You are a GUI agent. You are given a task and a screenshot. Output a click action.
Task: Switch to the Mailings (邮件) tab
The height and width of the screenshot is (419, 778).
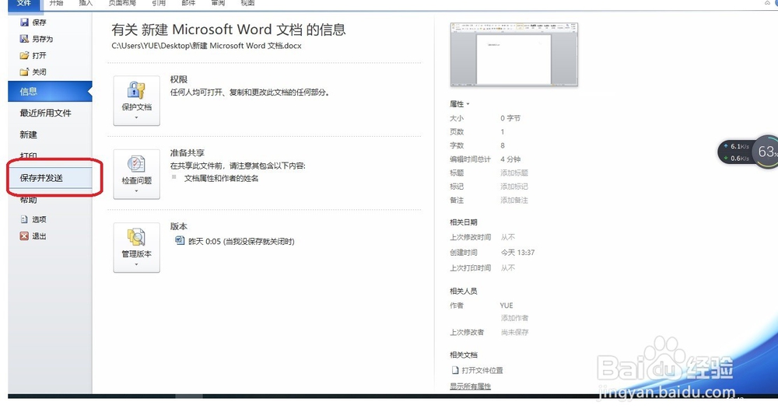[x=188, y=3]
